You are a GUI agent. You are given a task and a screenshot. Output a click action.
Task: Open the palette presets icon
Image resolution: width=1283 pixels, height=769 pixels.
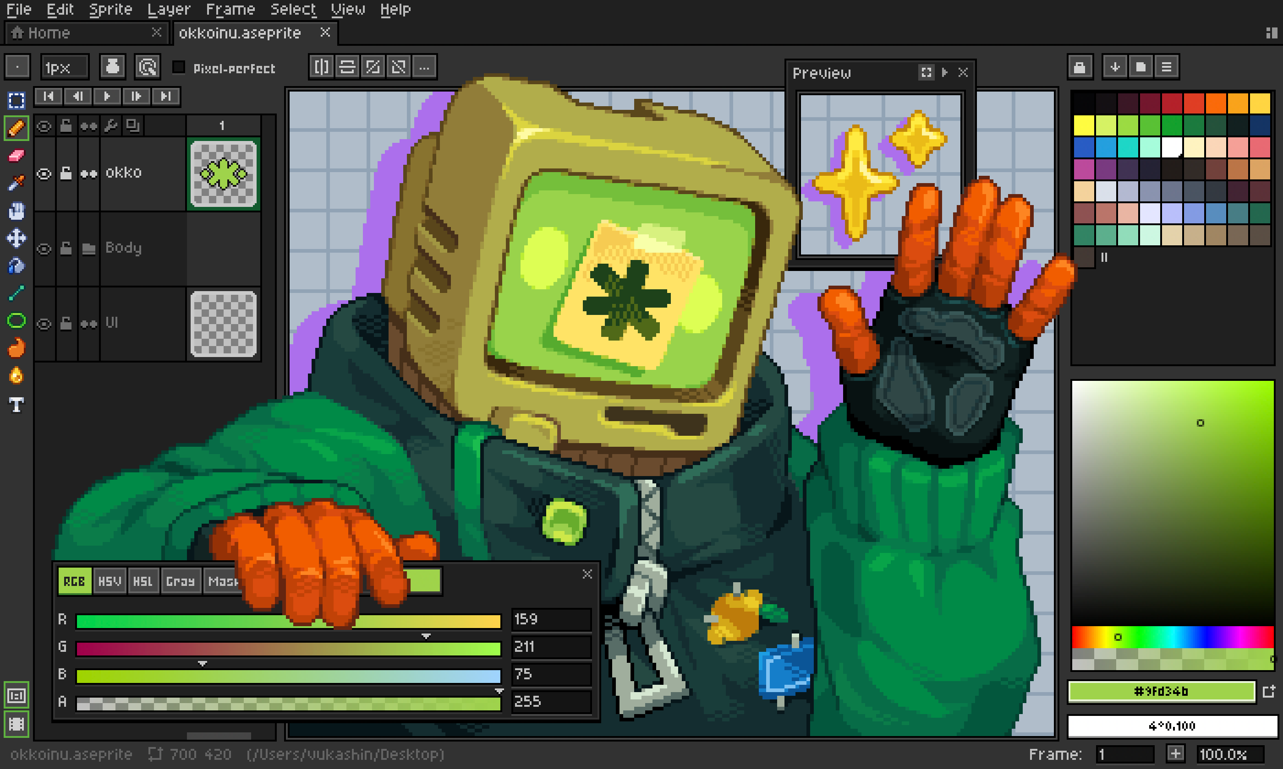click(x=1140, y=67)
